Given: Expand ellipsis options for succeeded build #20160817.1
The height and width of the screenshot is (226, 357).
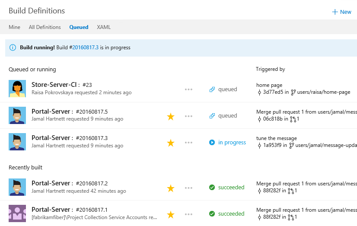Looking at the screenshot, I should click(x=188, y=214).
